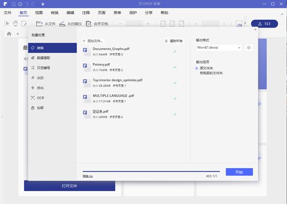Viewport: 287px width, 204px height.
Task: Open the Word(*.docx) output format dropdown
Action: click(x=218, y=48)
